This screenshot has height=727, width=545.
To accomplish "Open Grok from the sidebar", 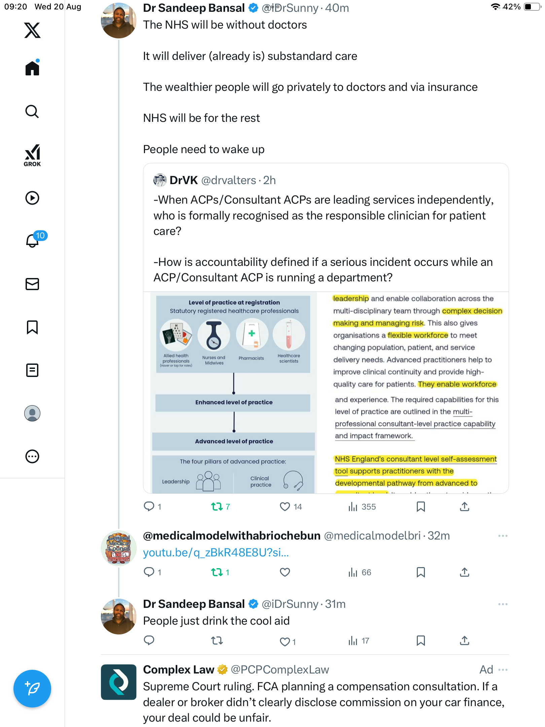I will pyautogui.click(x=32, y=155).
